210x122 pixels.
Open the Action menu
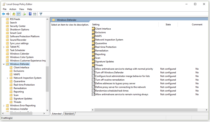[13, 9]
